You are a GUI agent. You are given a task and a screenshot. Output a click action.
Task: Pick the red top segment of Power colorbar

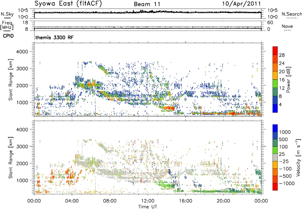(275, 51)
